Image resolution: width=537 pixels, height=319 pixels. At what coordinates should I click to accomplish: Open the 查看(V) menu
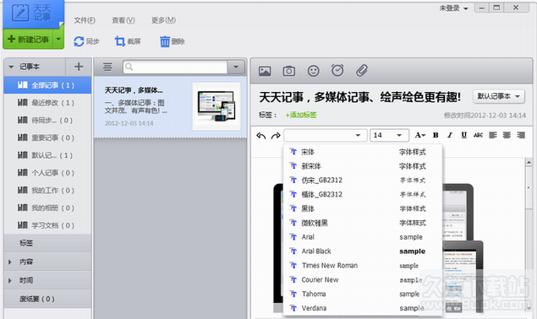click(x=123, y=20)
